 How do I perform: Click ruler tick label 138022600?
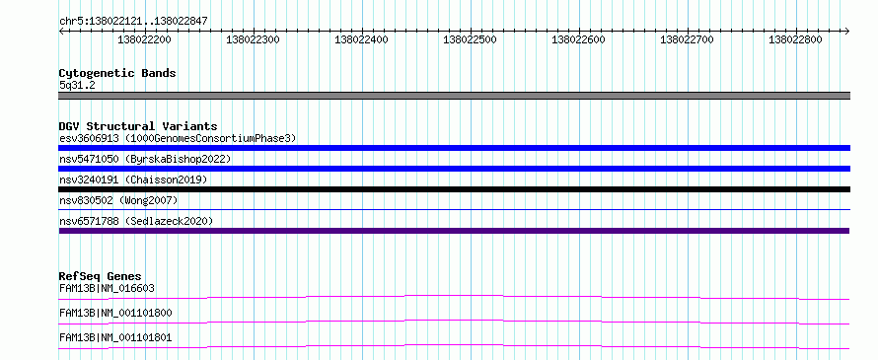578,39
